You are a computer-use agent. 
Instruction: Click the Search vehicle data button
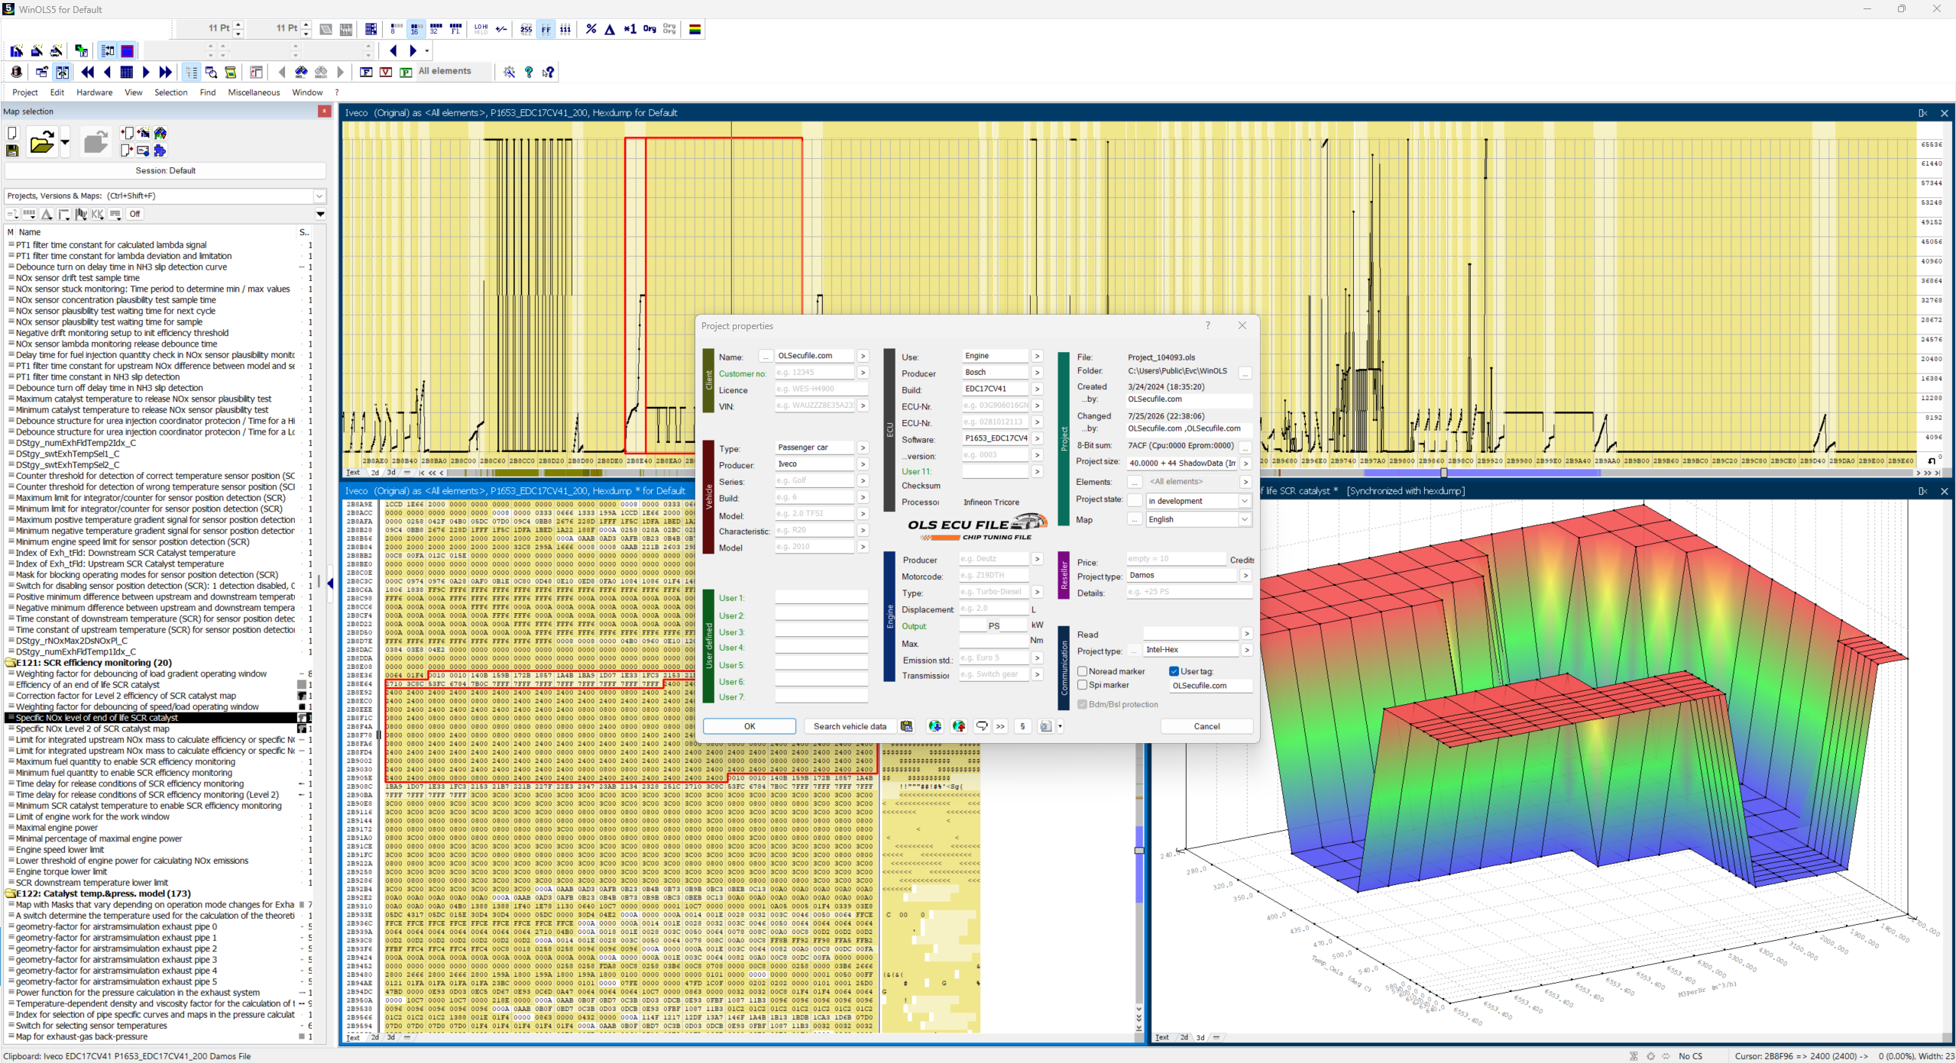[x=850, y=726]
